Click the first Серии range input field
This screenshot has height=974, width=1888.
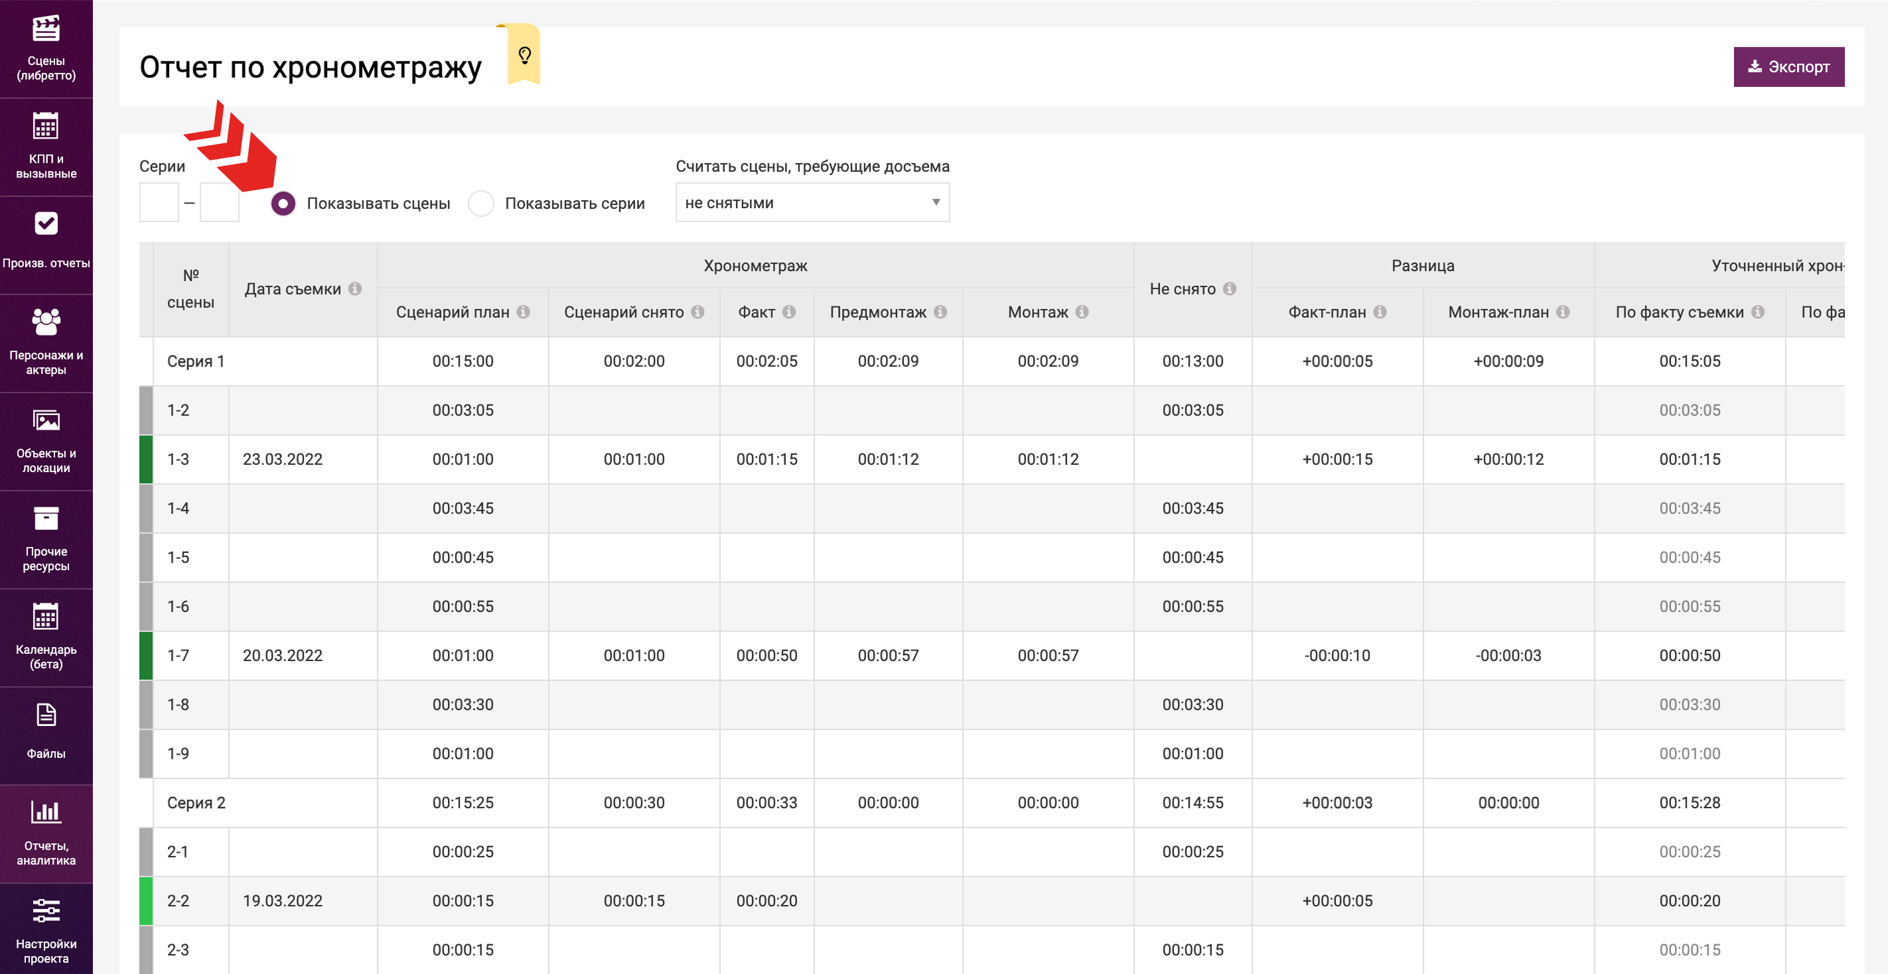coord(159,203)
